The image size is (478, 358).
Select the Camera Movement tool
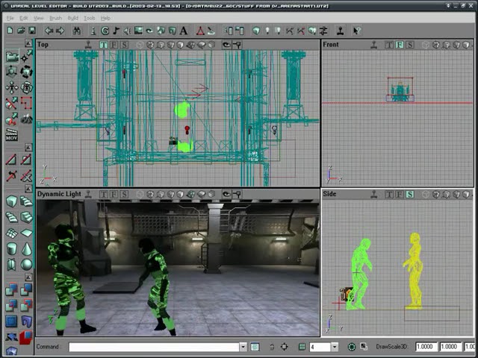[12, 57]
